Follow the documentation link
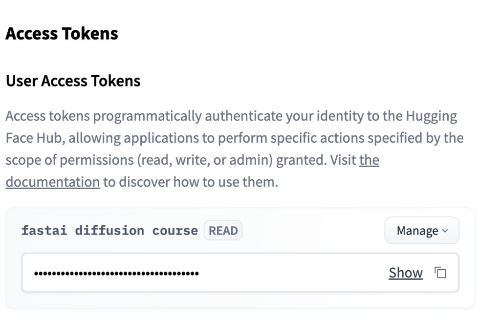This screenshot has width=500, height=322. click(53, 182)
